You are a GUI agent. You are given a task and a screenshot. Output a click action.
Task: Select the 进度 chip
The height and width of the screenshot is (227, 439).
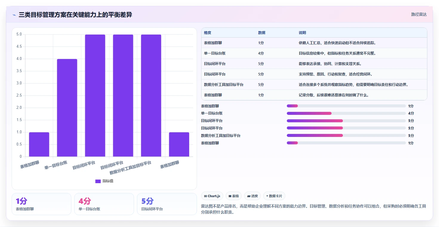click(x=252, y=196)
